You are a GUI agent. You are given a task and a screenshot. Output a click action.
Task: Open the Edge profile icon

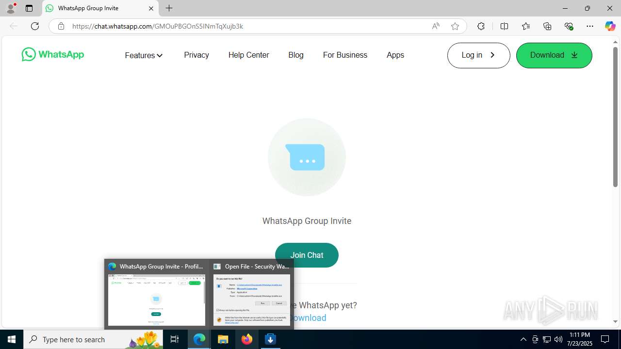(x=11, y=8)
